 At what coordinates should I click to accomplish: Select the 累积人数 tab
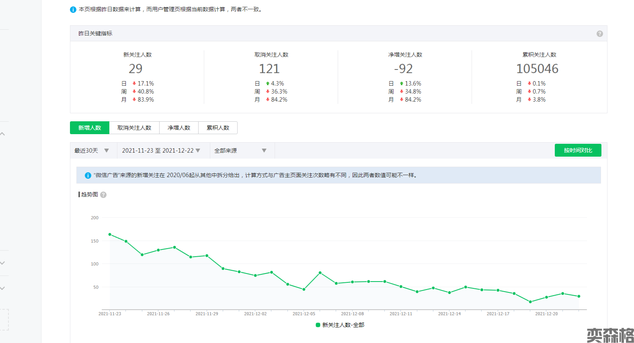(218, 128)
